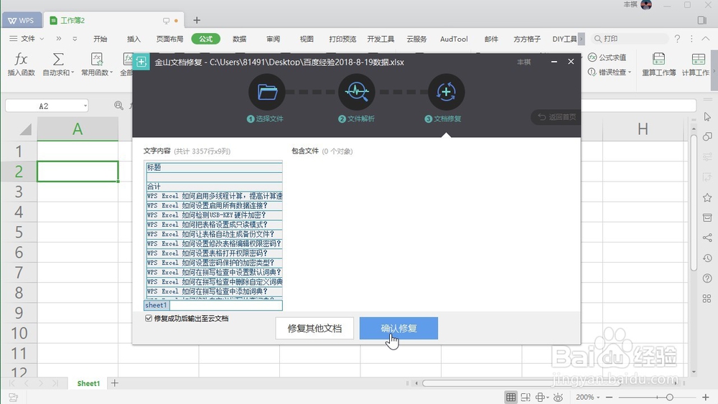The image size is (718, 404).
Task: Click the user avatar picture in title bar
Action: click(646, 5)
